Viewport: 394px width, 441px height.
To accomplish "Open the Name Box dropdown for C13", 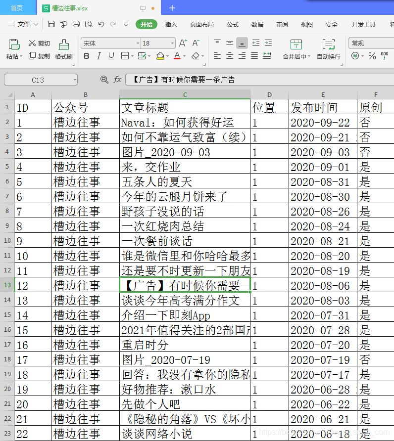I will (x=75, y=80).
